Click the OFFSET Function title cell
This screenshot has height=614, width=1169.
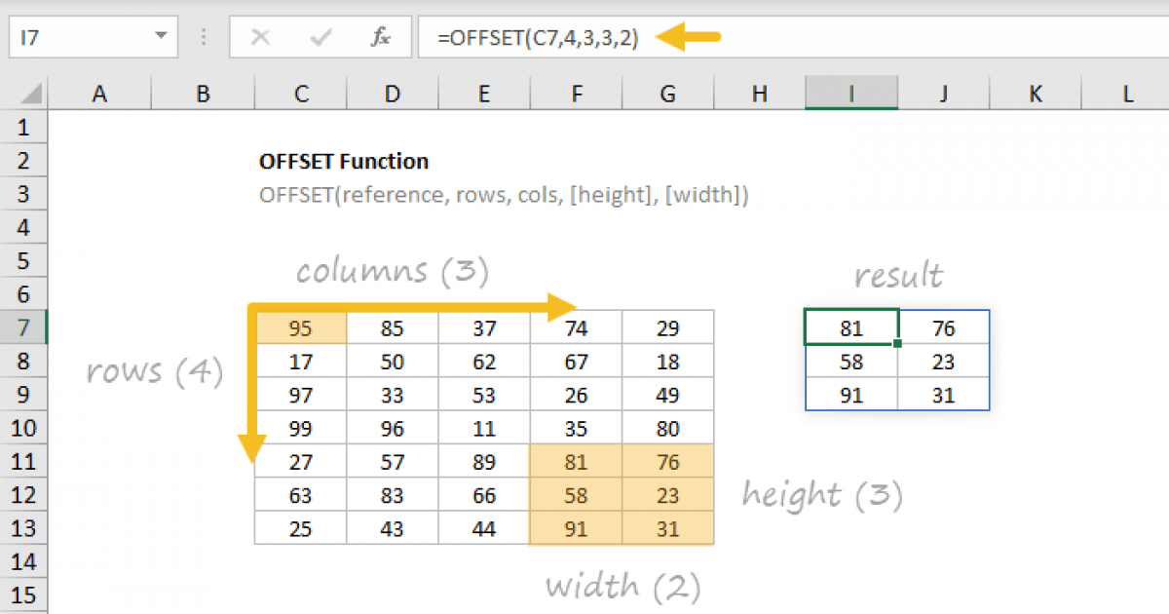(344, 162)
